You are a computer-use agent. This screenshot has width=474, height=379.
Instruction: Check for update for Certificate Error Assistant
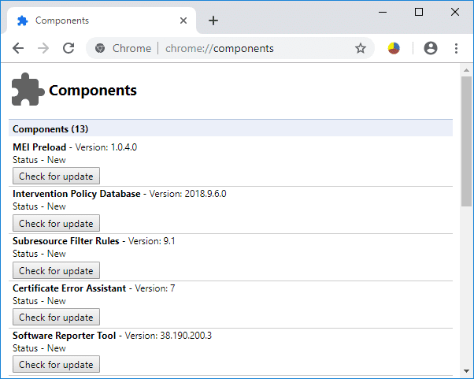point(56,317)
